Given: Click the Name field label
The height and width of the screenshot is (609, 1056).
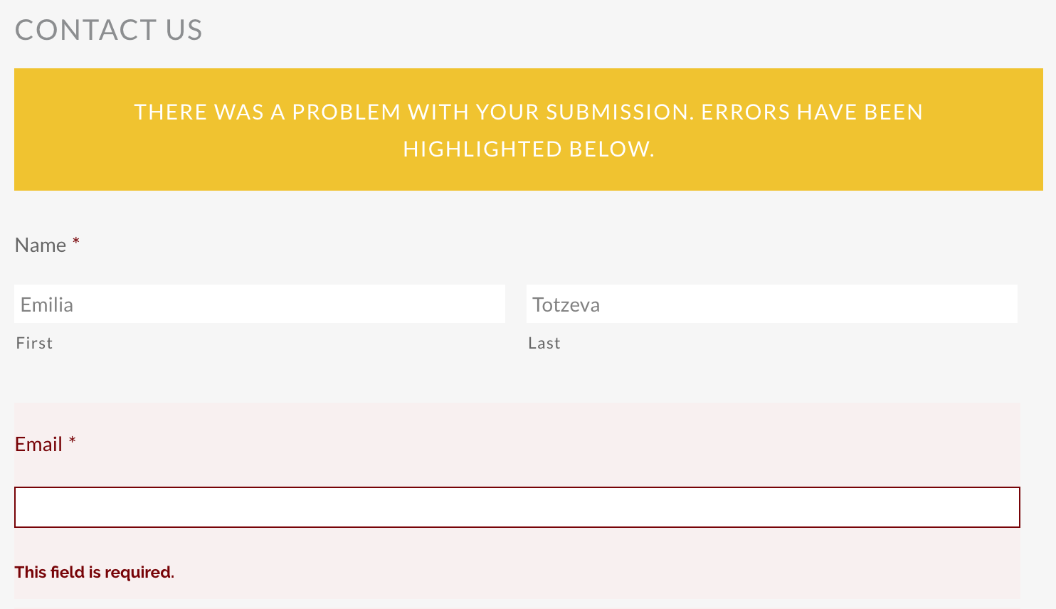Looking at the screenshot, I should 41,245.
